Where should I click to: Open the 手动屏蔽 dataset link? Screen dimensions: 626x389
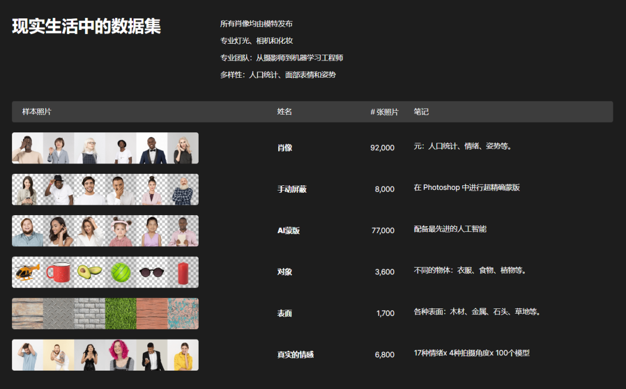291,189
